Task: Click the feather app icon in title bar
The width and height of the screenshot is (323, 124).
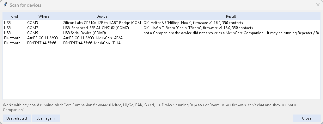Action: coord(5,5)
